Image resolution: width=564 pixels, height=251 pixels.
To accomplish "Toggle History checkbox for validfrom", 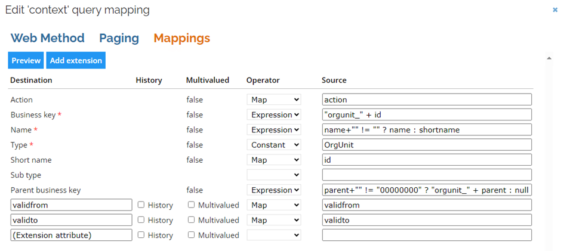I will [141, 204].
